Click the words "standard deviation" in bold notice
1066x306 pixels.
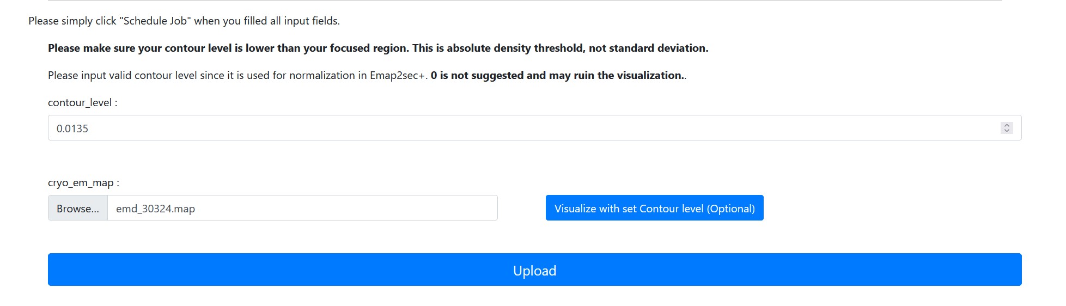click(x=658, y=48)
